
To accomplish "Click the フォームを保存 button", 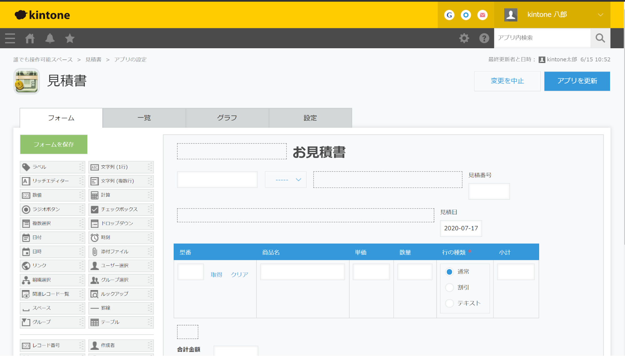I will [54, 144].
